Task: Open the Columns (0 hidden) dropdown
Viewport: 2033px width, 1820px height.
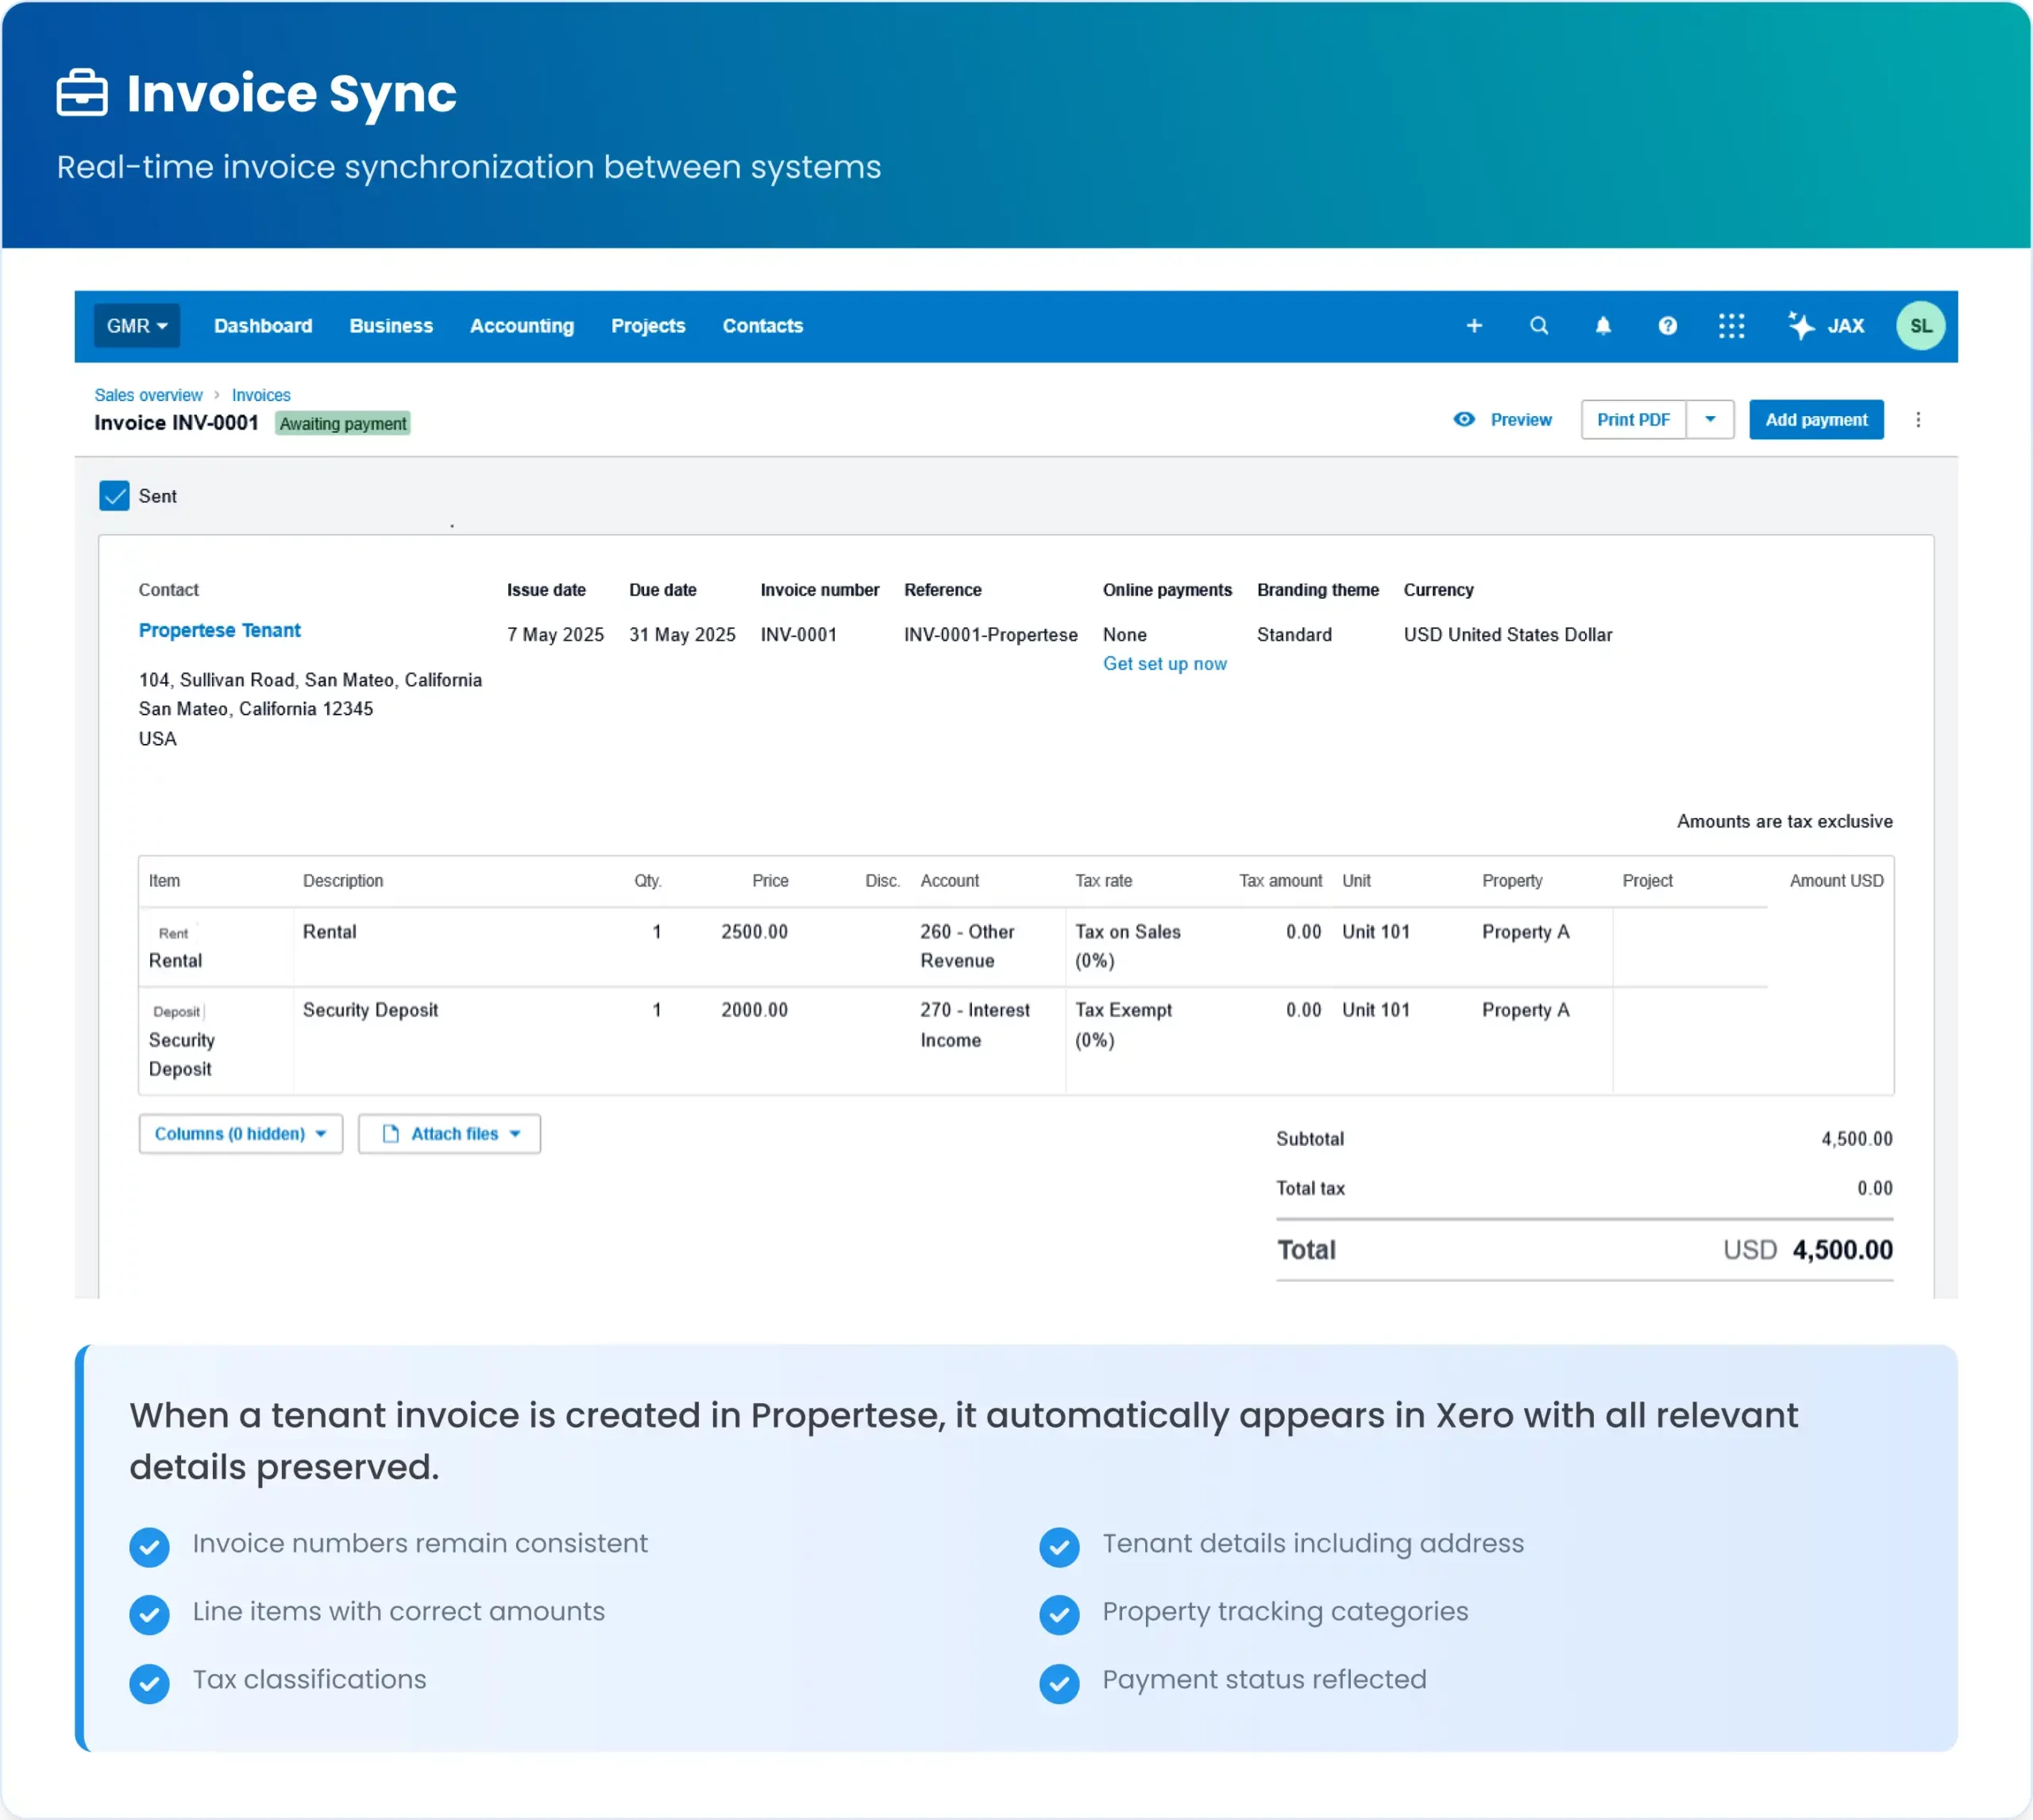Action: pos(241,1133)
